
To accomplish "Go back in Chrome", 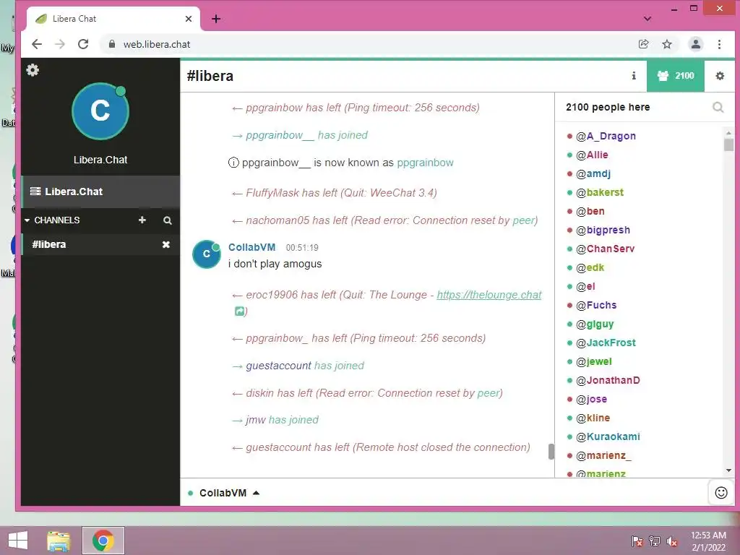I will pos(37,44).
